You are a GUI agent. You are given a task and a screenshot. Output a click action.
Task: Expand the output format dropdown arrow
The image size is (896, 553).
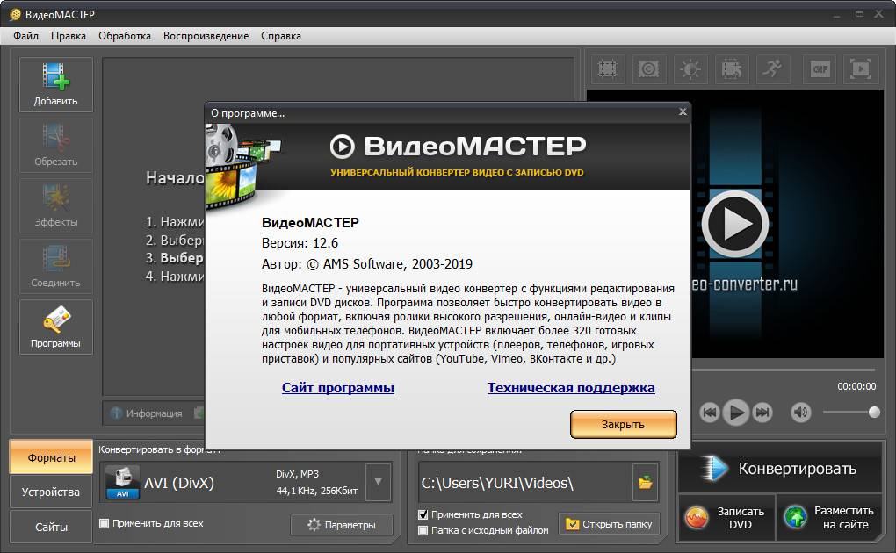coord(378,482)
